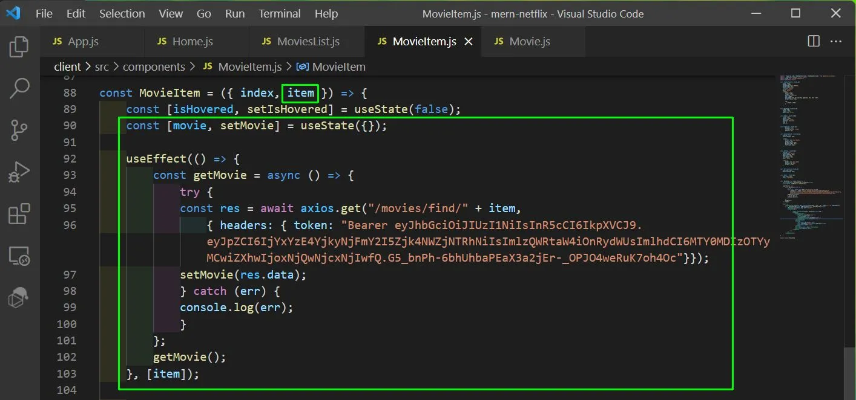
Task: Open the Terminal menu
Action: (x=280, y=13)
